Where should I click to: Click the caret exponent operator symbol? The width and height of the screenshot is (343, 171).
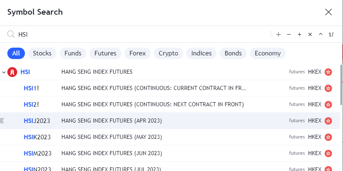click(x=321, y=35)
